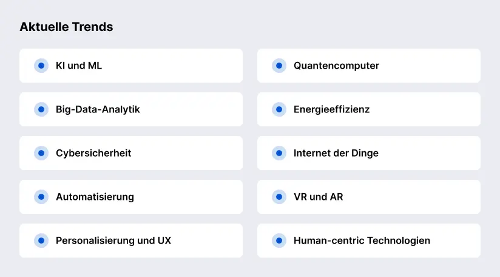
Task: Select the bullet icon next to Energieeffizienz
Action: click(279, 109)
